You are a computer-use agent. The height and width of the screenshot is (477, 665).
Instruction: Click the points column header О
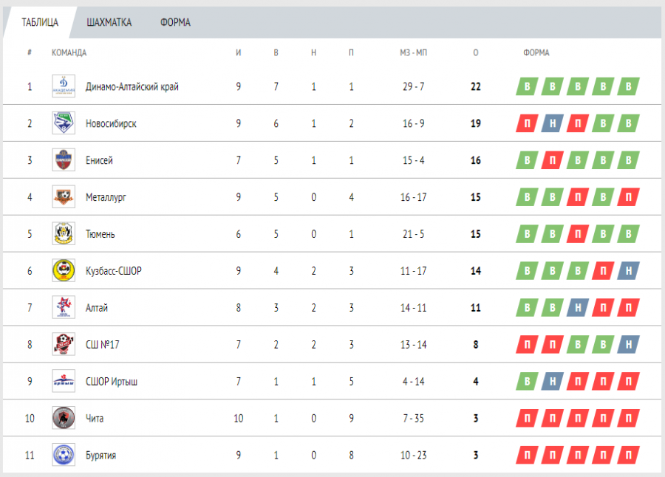(x=476, y=53)
